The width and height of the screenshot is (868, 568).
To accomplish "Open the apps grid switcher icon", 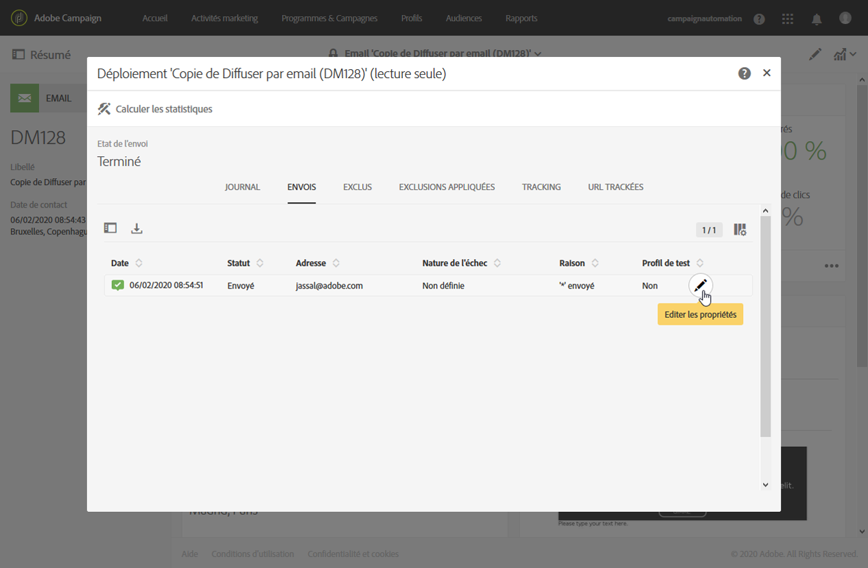I will [x=788, y=19].
